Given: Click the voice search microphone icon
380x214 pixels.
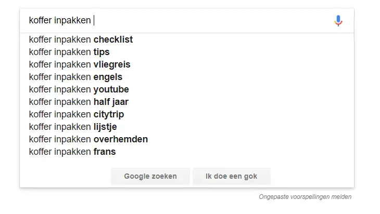Looking at the screenshot, I should coord(338,21).
